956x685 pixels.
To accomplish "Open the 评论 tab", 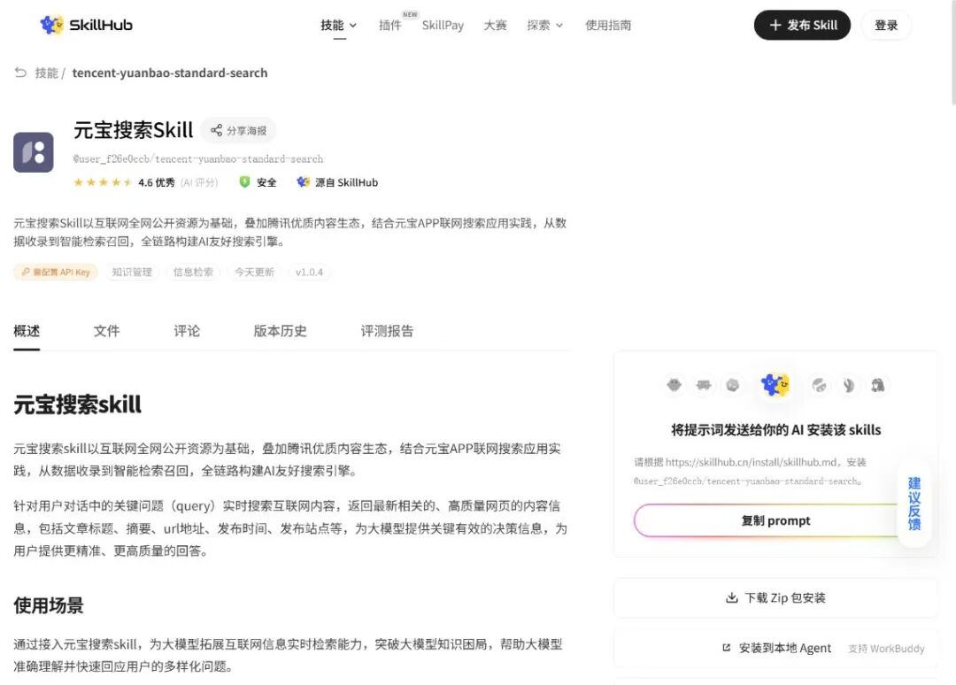I will pyautogui.click(x=187, y=331).
